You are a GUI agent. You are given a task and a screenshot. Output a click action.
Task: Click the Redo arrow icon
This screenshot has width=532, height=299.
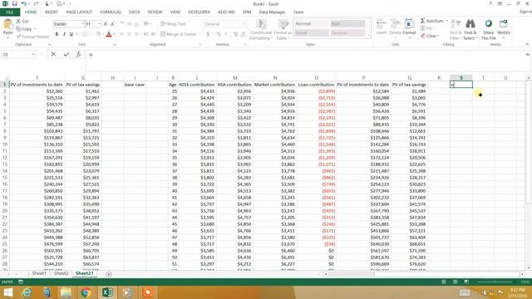point(36,3)
